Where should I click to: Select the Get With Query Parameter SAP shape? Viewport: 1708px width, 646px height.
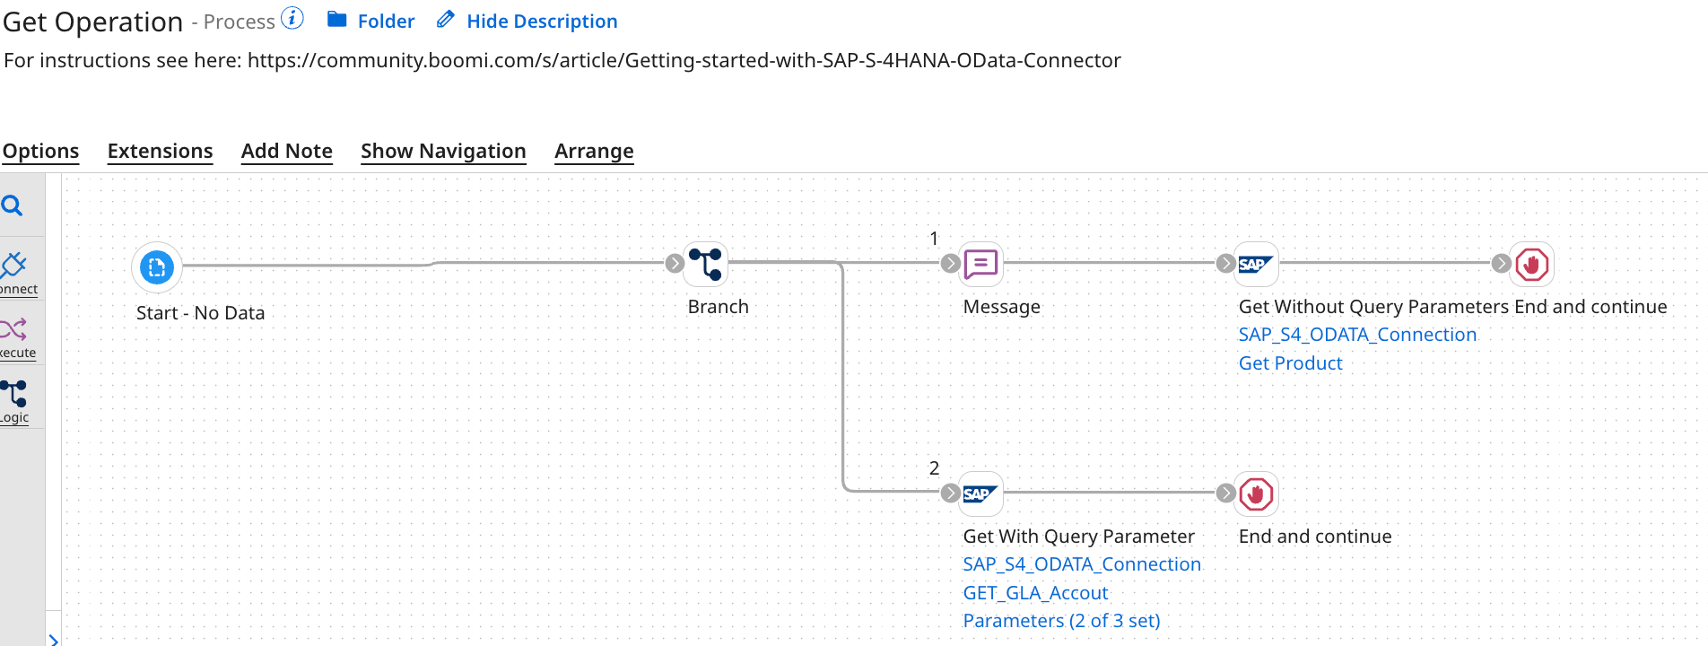click(980, 493)
